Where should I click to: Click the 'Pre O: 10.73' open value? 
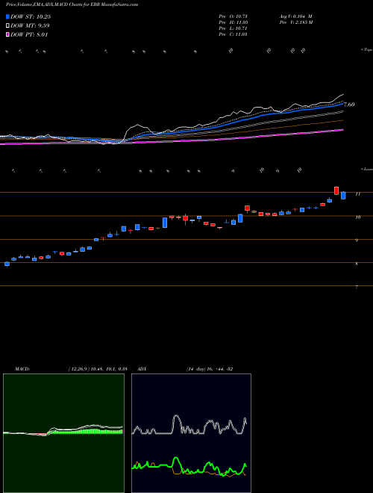click(x=233, y=16)
